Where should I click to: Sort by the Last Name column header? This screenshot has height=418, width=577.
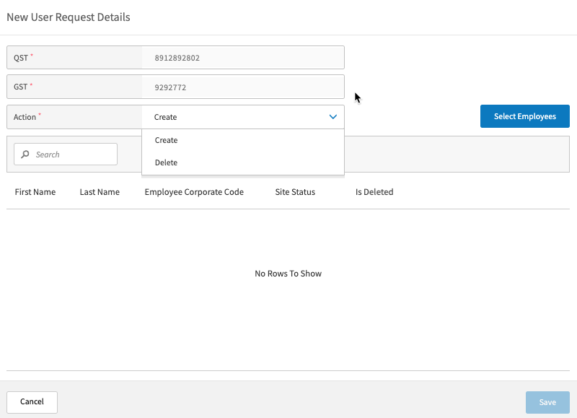99,192
